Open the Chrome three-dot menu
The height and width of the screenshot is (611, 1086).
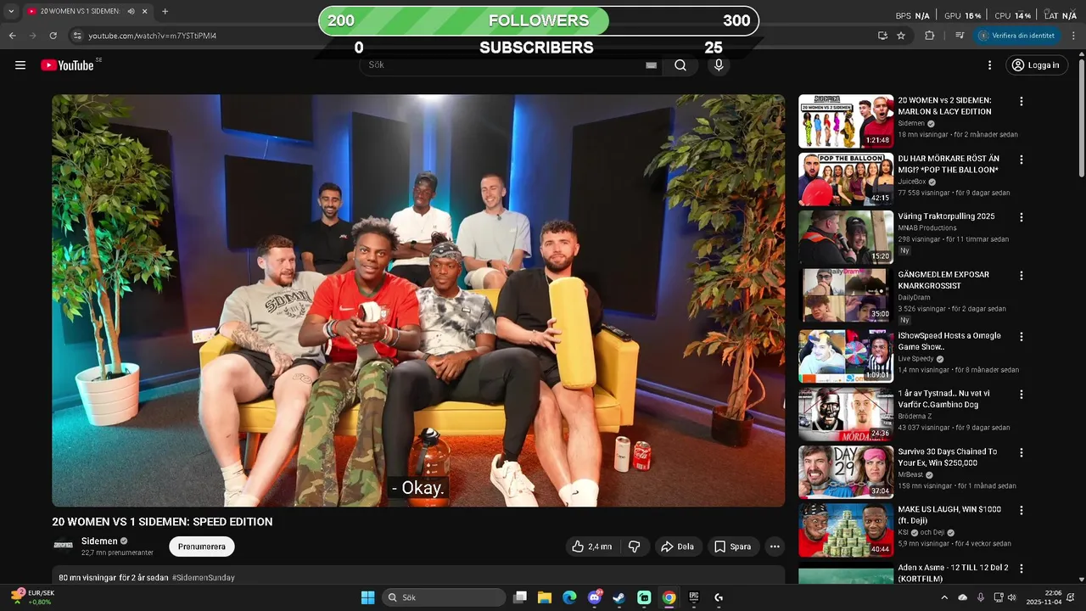tap(1073, 36)
